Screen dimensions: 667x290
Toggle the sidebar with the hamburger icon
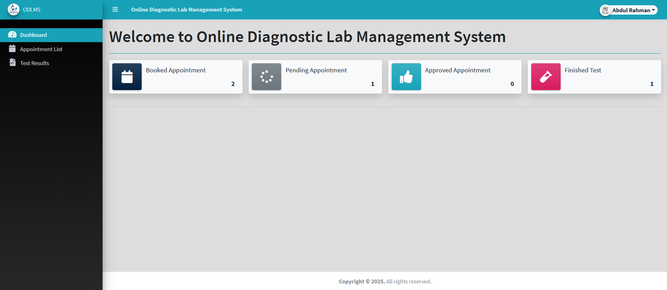115,10
